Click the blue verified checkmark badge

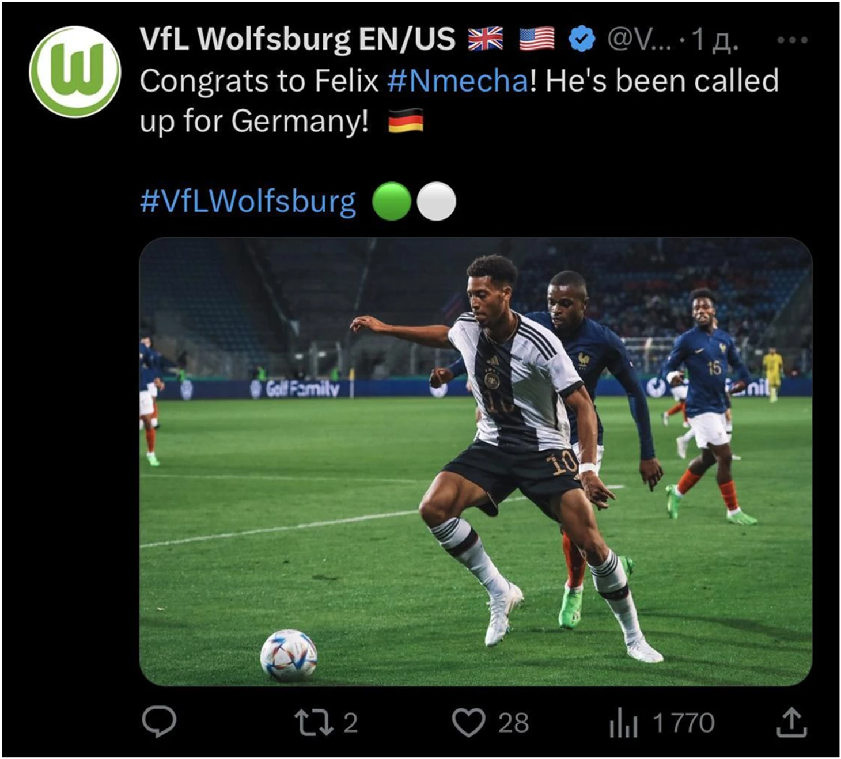[x=582, y=39]
